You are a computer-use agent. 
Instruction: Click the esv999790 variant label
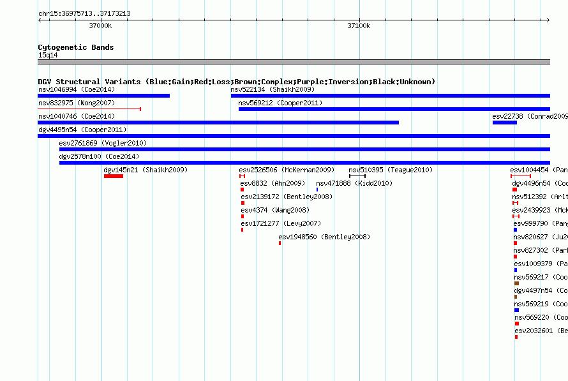click(x=541, y=223)
